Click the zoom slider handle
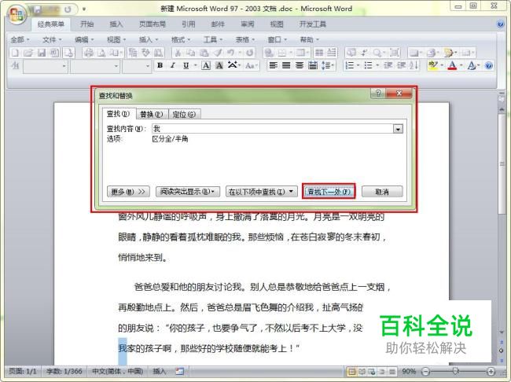The image size is (511, 382). (x=456, y=371)
